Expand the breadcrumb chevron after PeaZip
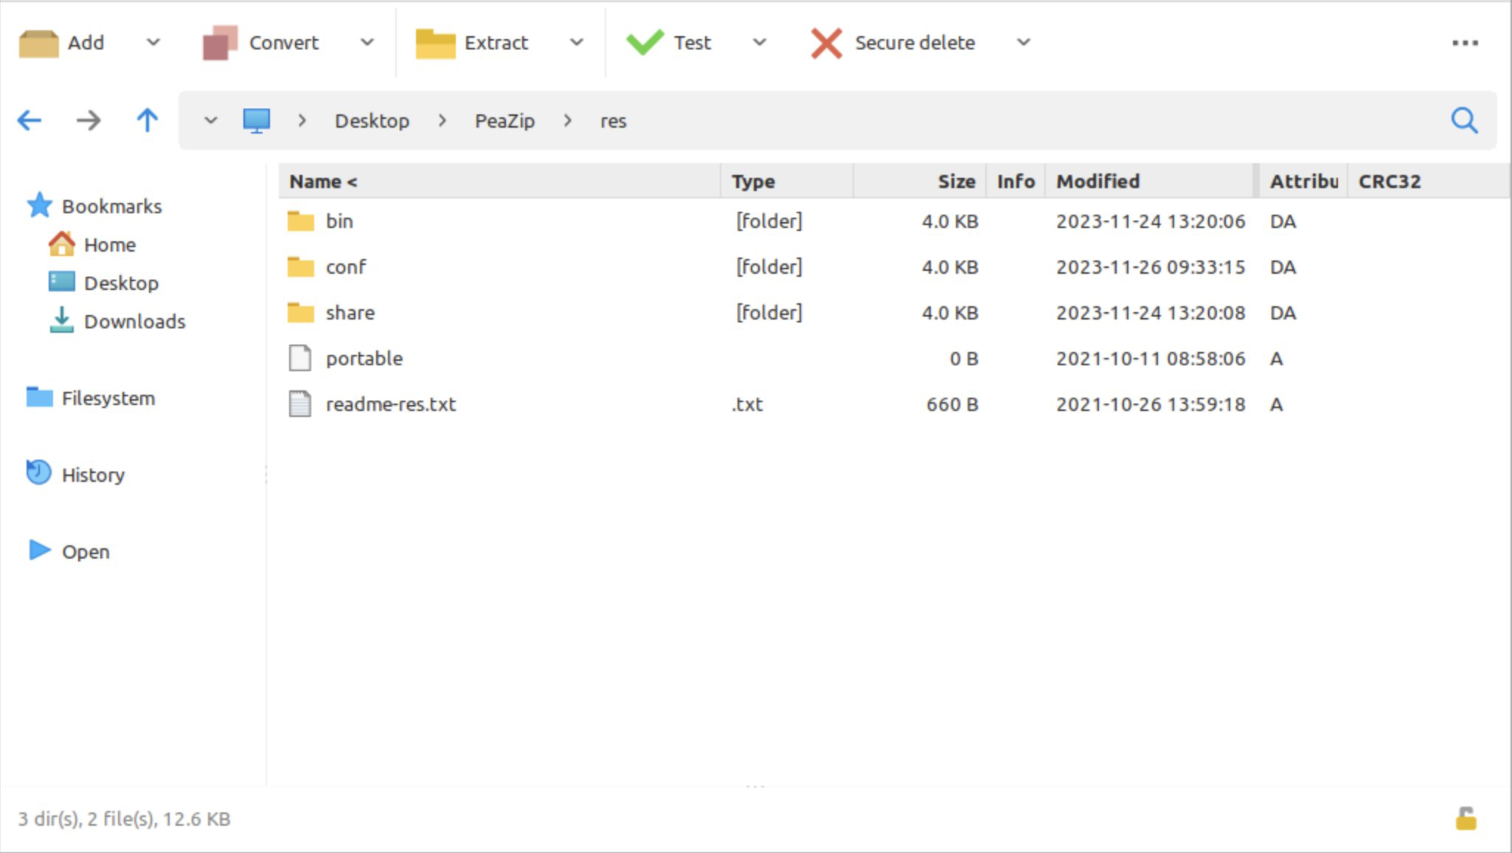 tap(567, 120)
